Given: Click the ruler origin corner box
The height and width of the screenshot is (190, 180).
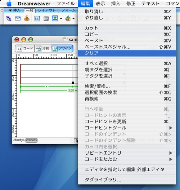Looking at the screenshot, I should point(14,56).
